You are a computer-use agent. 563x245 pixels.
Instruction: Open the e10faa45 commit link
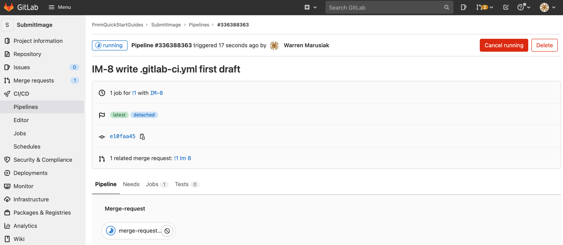123,136
